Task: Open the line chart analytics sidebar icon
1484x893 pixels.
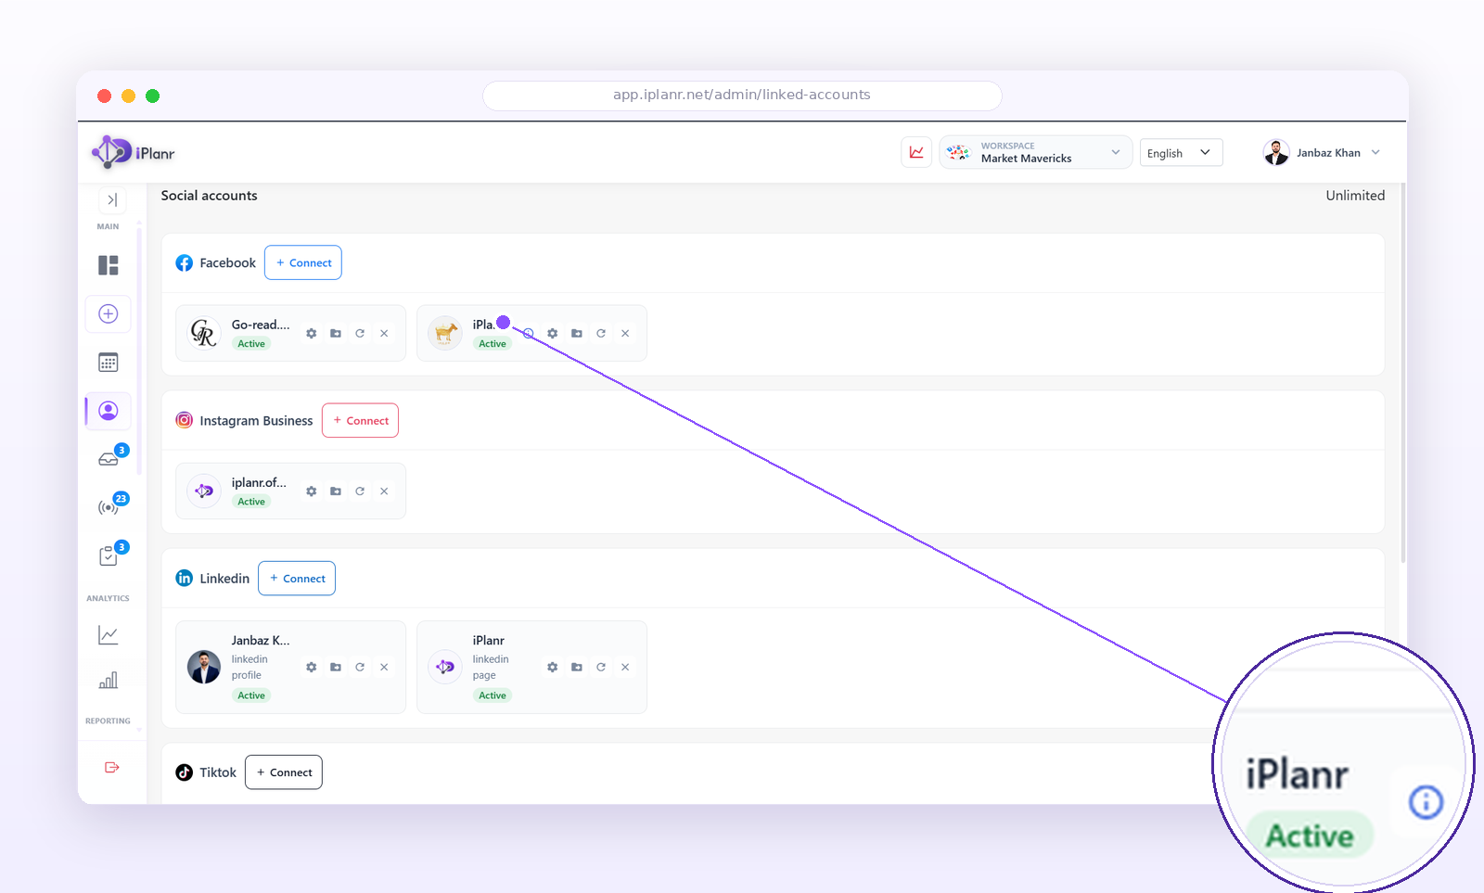Action: [x=109, y=635]
